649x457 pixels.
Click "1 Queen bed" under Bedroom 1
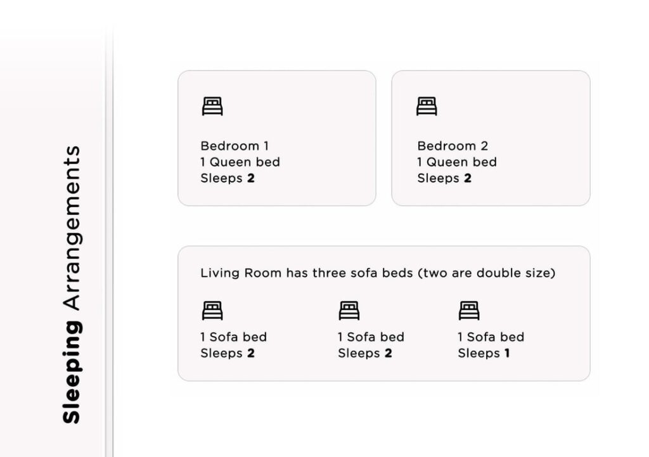[240, 162]
